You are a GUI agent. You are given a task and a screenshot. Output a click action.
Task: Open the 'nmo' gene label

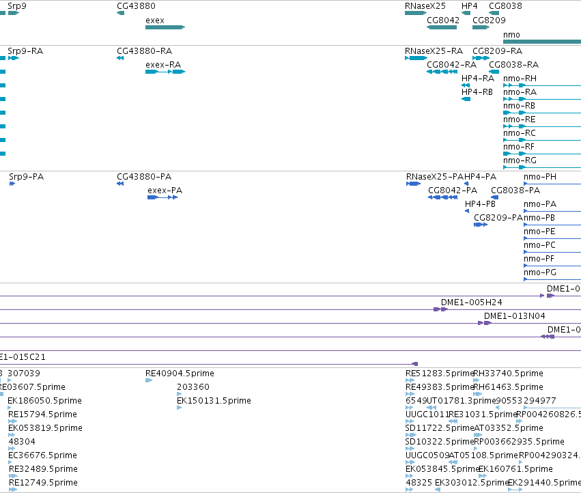pyautogui.click(x=511, y=35)
